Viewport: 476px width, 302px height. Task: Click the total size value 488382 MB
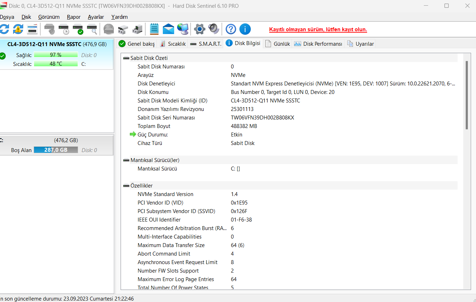(x=244, y=126)
